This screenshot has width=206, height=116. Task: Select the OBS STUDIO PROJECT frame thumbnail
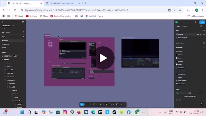tap(140, 53)
